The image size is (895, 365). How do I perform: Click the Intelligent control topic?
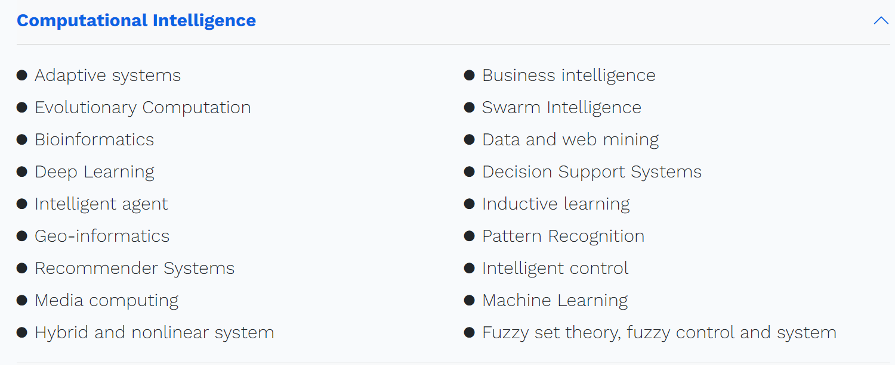pyautogui.click(x=555, y=269)
